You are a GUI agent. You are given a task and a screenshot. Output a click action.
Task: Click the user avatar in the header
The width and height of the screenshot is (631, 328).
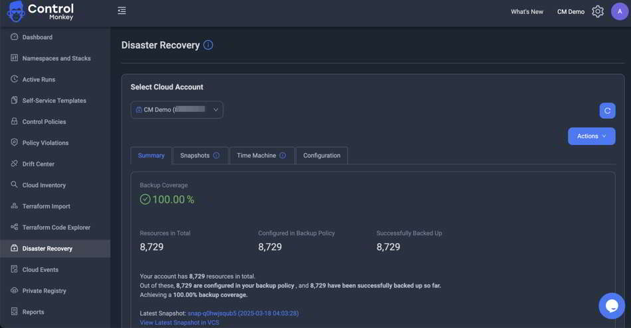pos(619,11)
